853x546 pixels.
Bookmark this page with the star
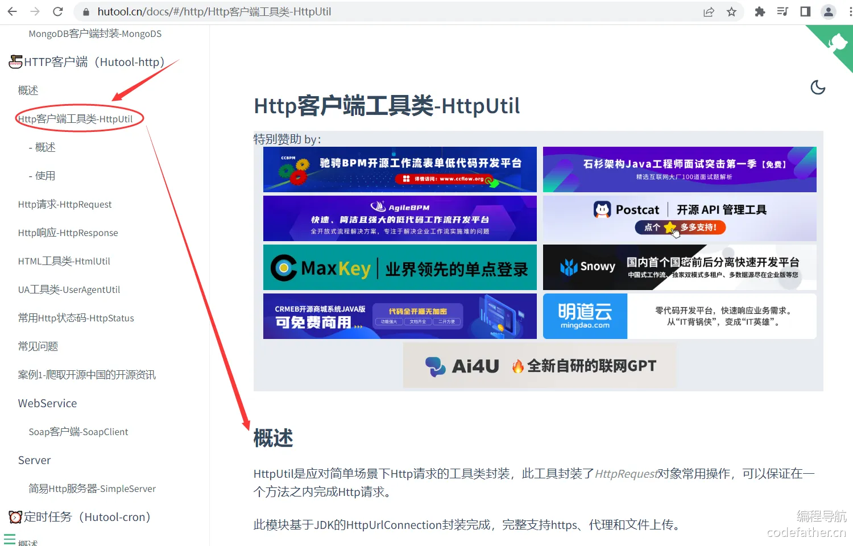tap(731, 12)
